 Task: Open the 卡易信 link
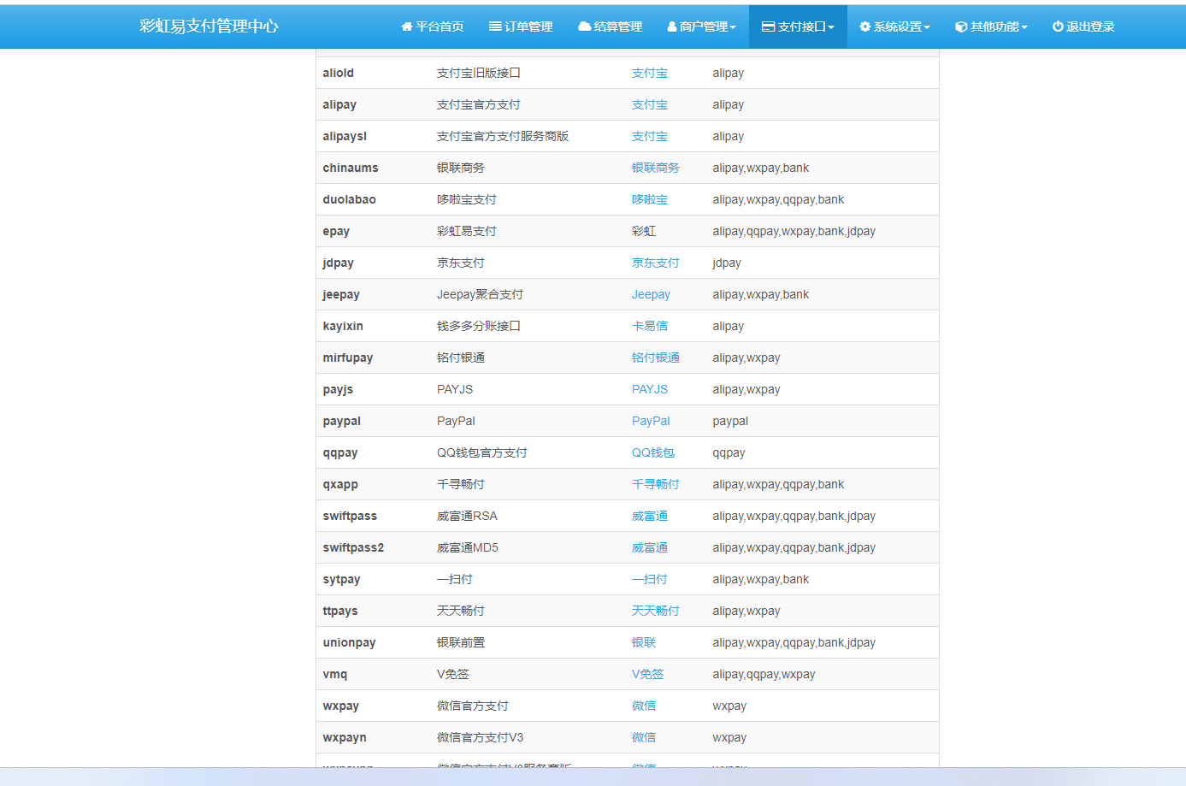pos(650,327)
